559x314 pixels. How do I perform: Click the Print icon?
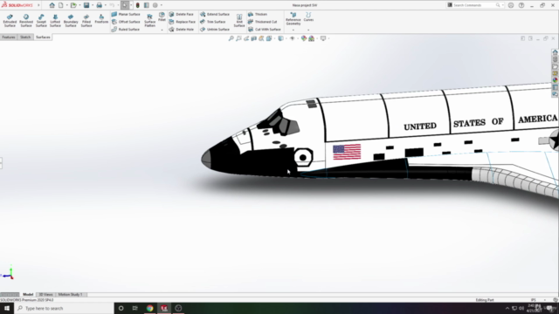(x=99, y=5)
